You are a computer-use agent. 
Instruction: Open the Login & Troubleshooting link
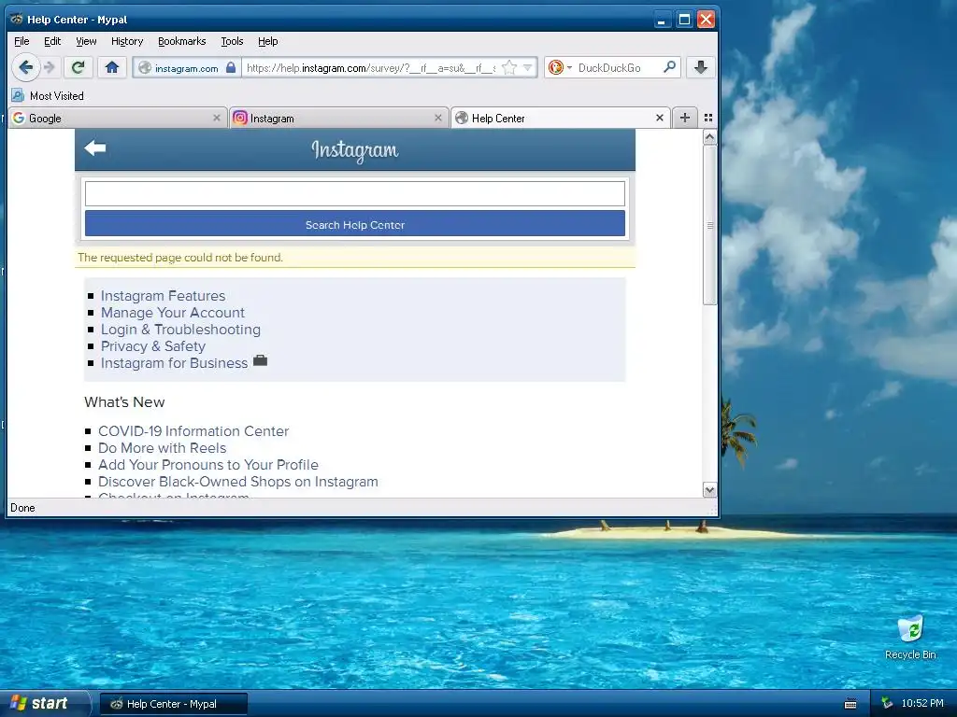point(180,330)
